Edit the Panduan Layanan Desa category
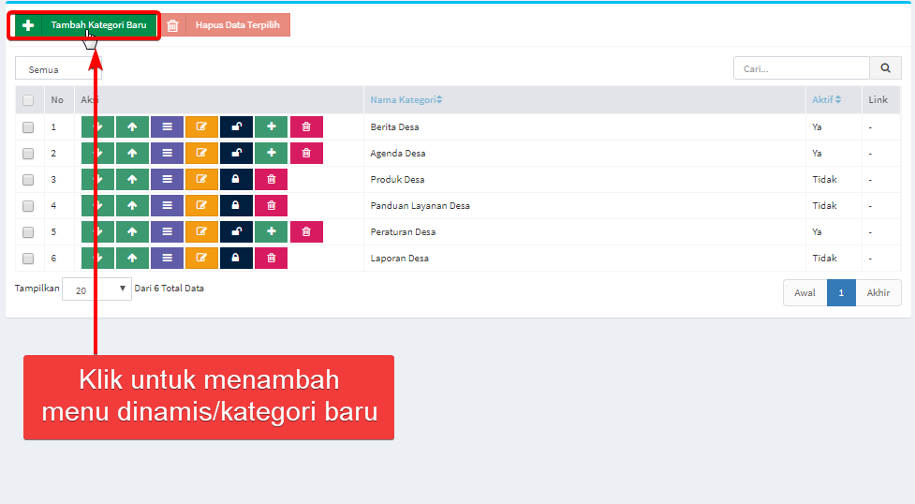Image resolution: width=915 pixels, height=504 pixels. tap(202, 205)
